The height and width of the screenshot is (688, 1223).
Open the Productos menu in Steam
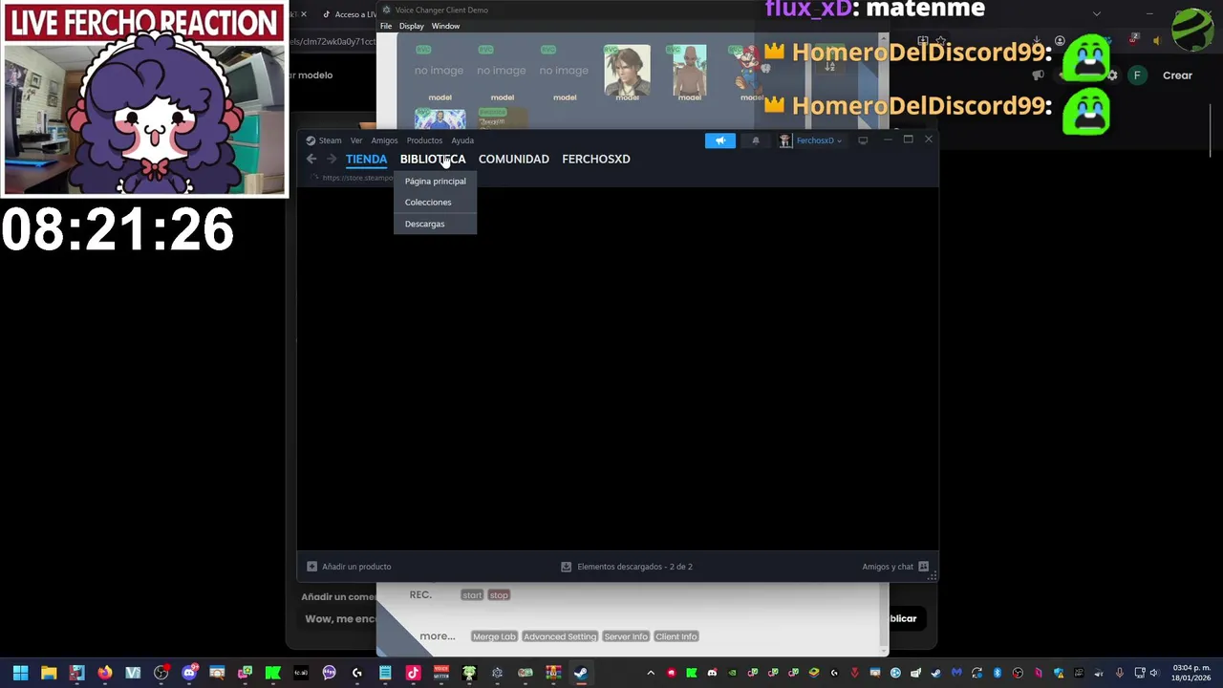pyautogui.click(x=424, y=140)
